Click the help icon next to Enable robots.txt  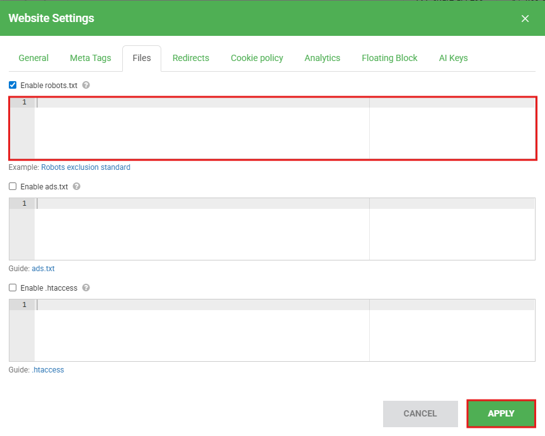pyautogui.click(x=86, y=85)
